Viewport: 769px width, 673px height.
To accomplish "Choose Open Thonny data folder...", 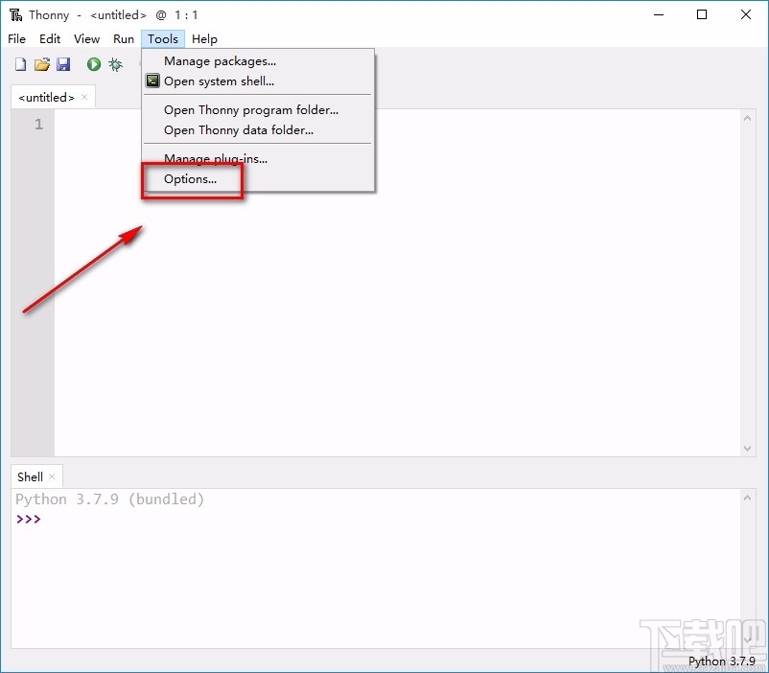I will click(239, 130).
